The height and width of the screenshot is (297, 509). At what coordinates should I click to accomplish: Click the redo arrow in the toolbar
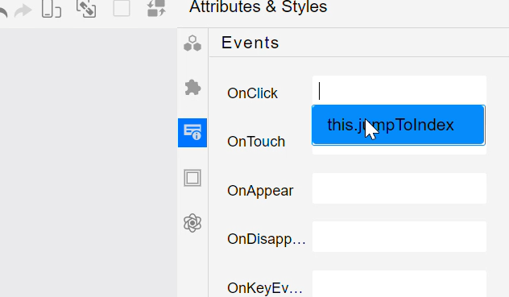tap(23, 11)
